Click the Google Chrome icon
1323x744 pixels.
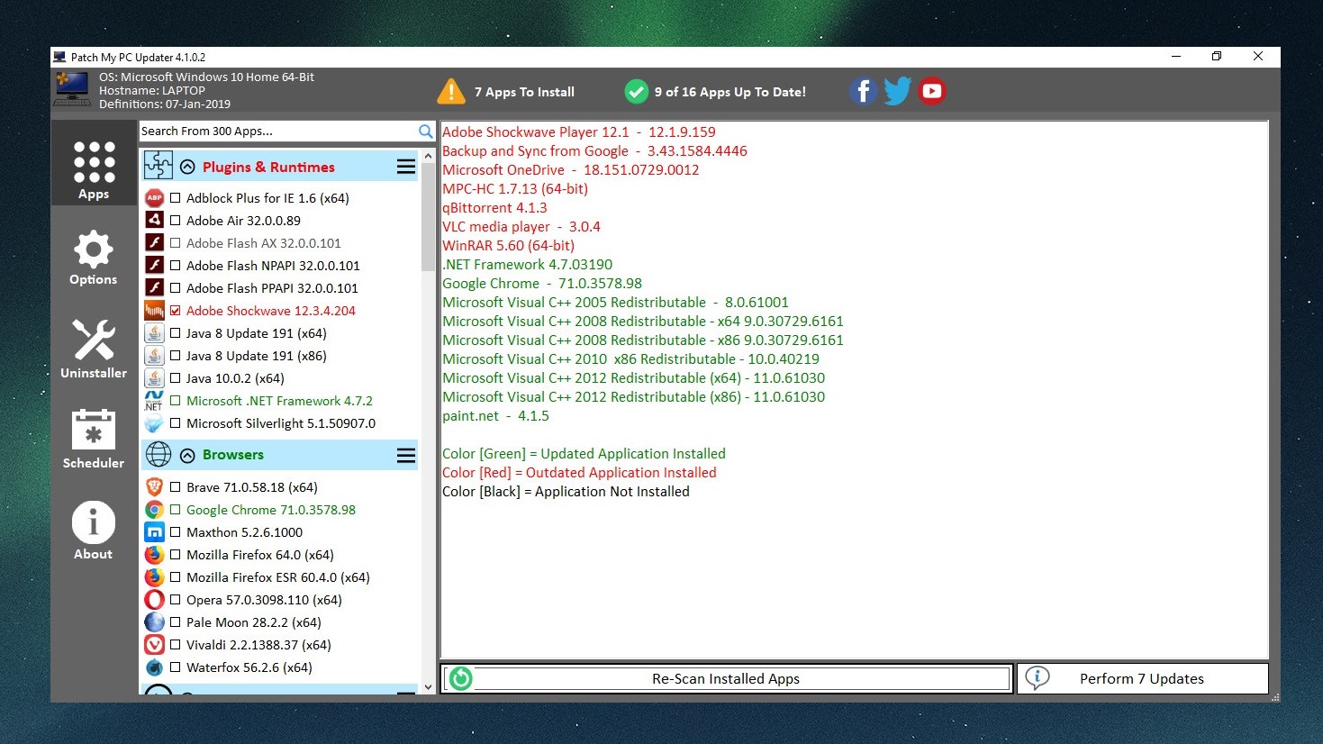[155, 510]
